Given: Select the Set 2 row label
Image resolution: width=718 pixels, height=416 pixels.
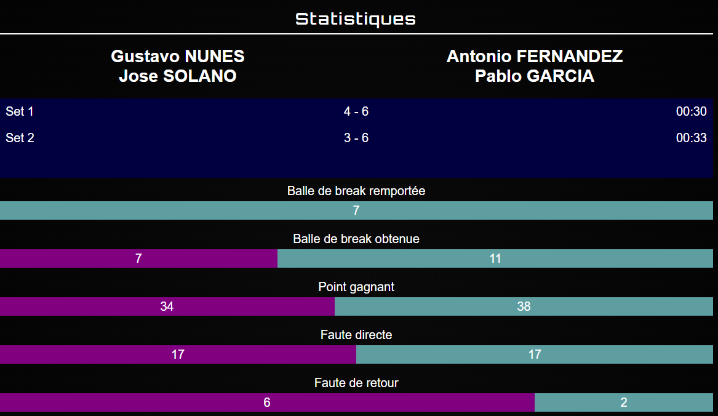Looking at the screenshot, I should (20, 138).
